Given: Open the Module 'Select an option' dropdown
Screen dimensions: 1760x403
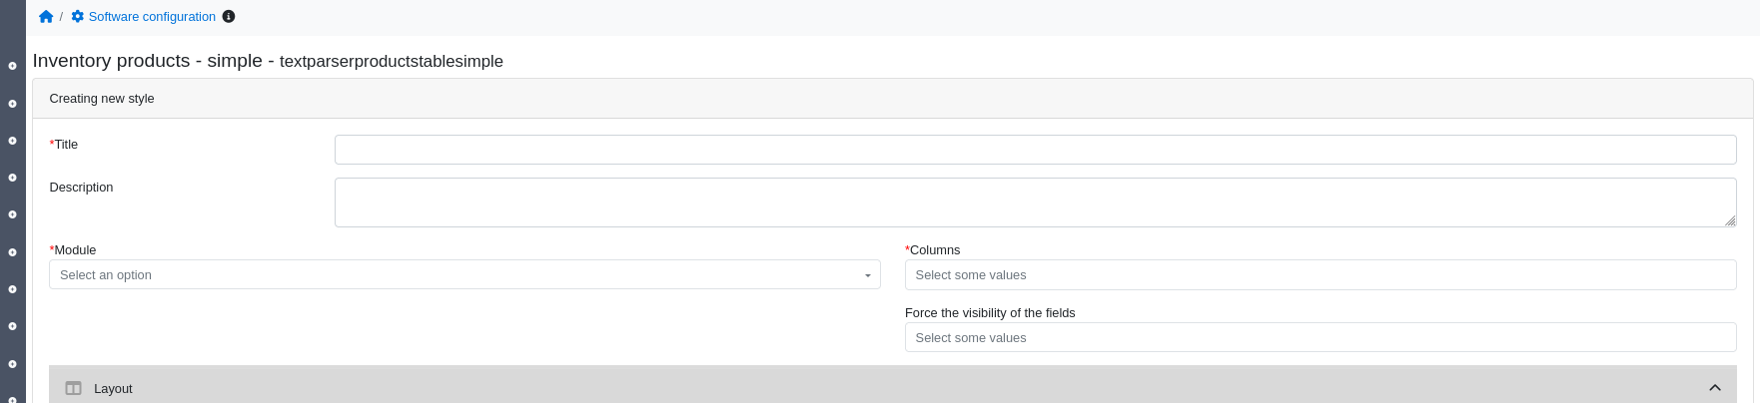Looking at the screenshot, I should [x=464, y=274].
